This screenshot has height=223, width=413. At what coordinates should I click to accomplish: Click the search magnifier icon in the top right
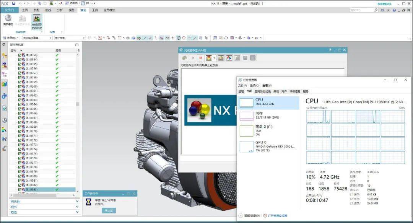point(376,10)
